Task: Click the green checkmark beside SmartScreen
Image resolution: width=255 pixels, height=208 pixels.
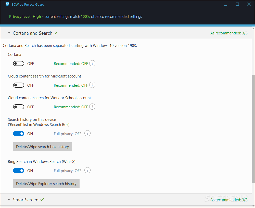Action: [42, 200]
